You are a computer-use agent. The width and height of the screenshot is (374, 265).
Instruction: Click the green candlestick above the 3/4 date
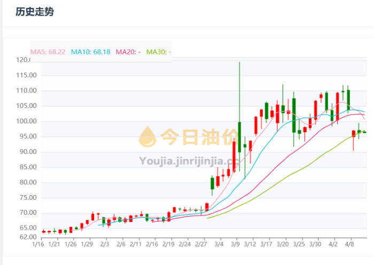212,183
